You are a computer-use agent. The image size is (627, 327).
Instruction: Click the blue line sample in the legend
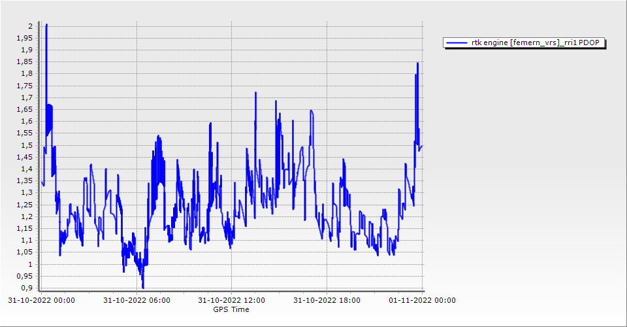(x=456, y=43)
